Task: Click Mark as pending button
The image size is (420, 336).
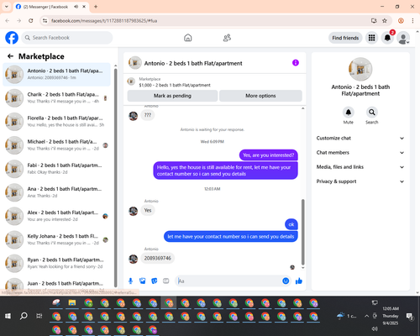Action: click(172, 96)
